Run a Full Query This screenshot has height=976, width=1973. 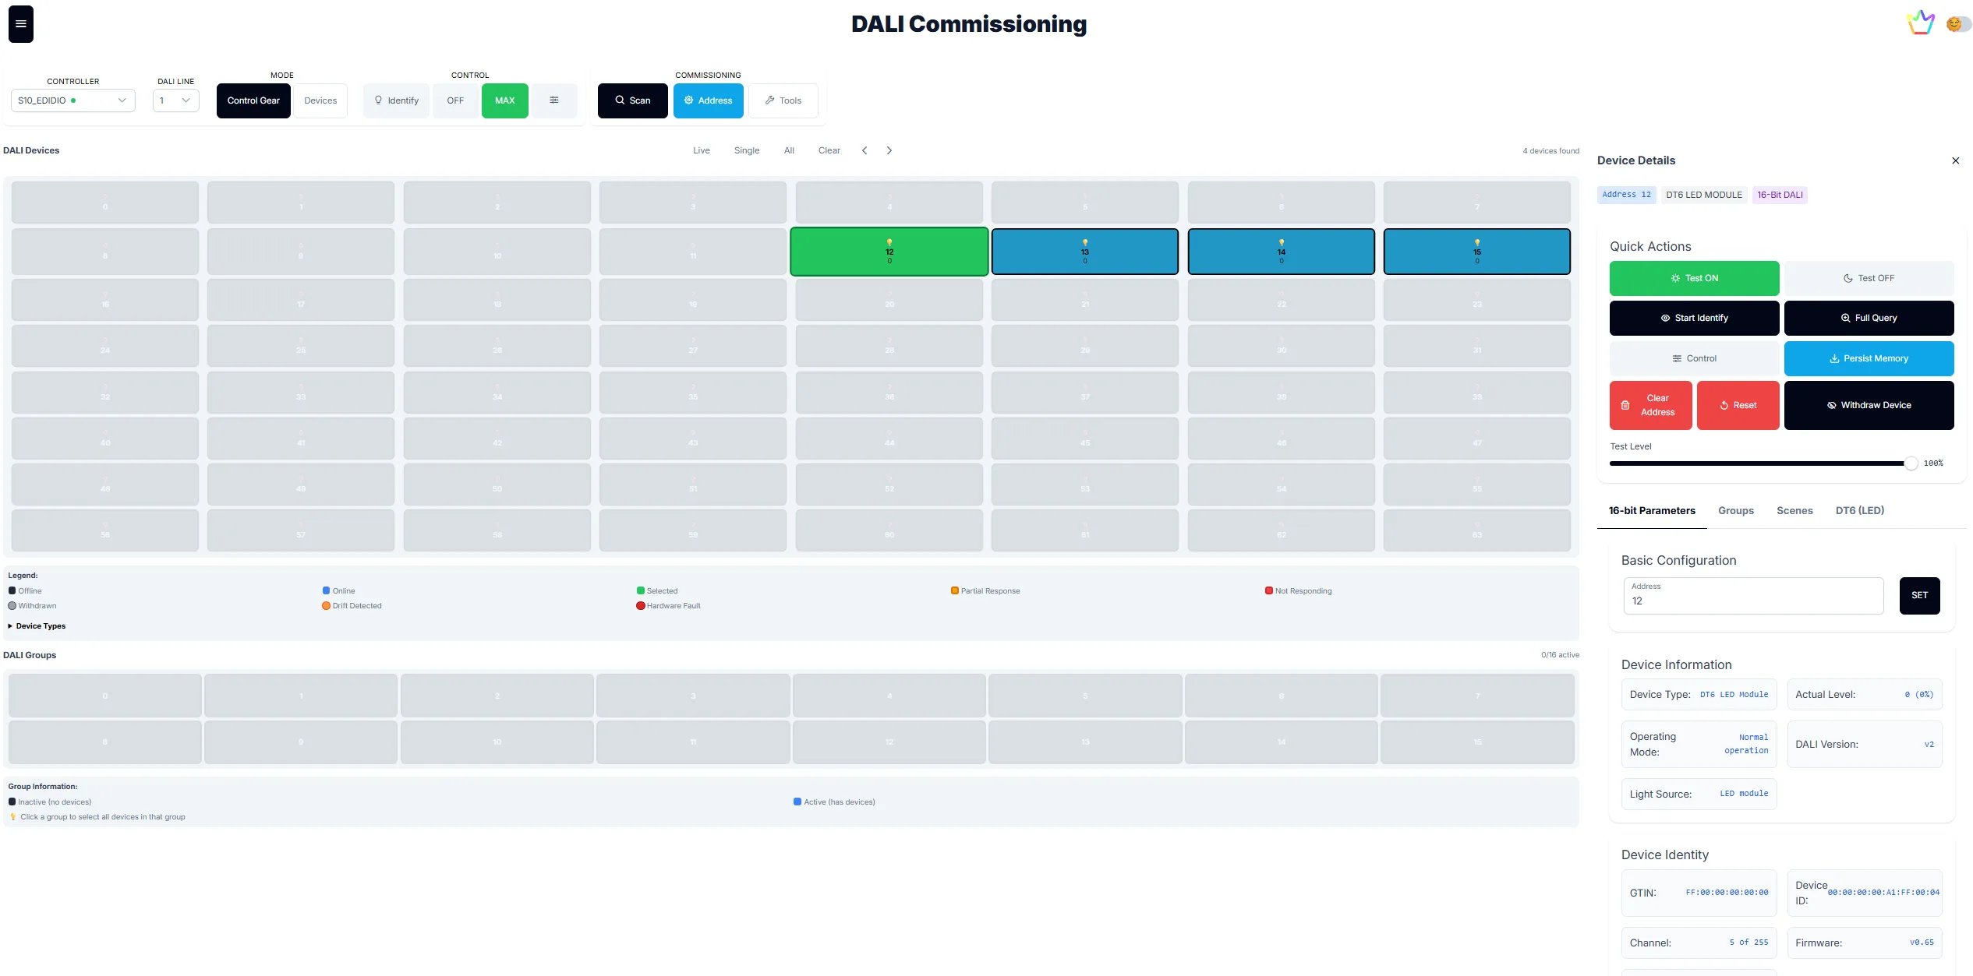point(1869,318)
